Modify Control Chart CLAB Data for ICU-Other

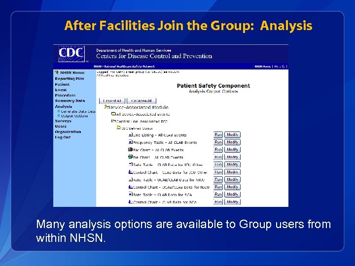tap(232, 172)
